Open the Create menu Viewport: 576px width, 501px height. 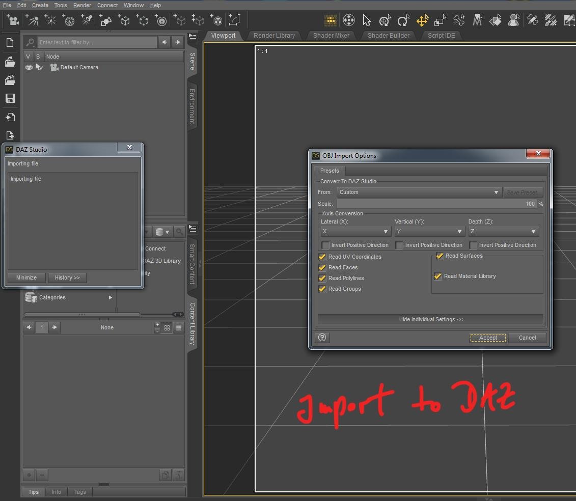pyautogui.click(x=40, y=5)
